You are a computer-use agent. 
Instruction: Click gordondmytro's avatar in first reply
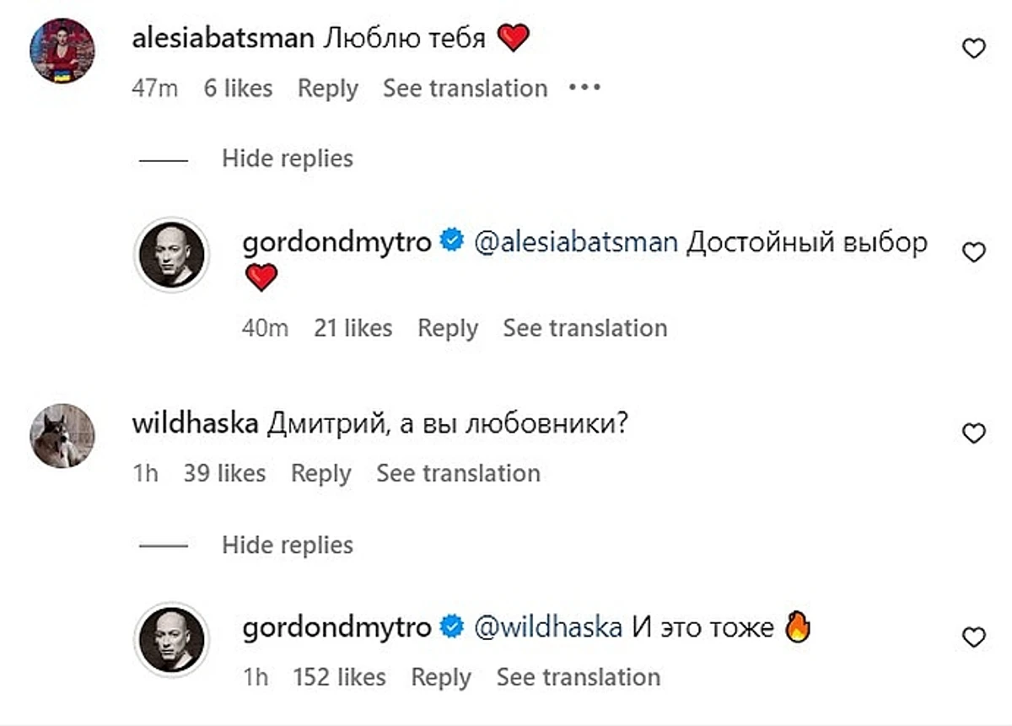click(x=171, y=255)
